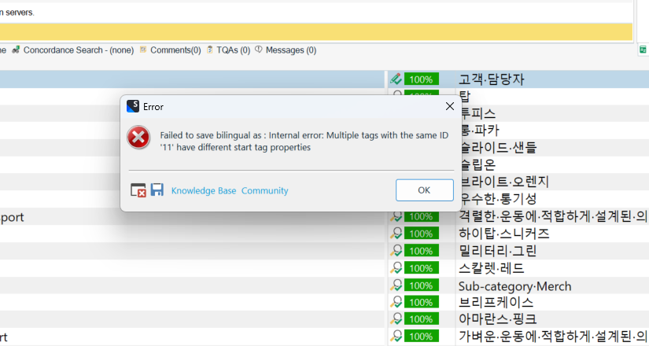Click status icon on 가벼운 운동에 row

coord(396,336)
